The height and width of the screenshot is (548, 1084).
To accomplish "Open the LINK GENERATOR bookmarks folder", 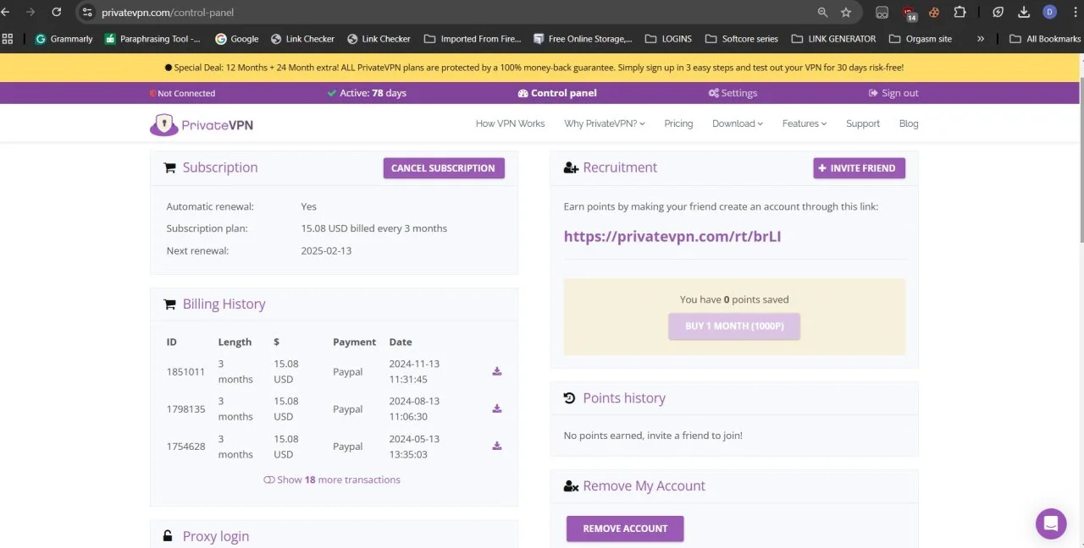I will pyautogui.click(x=833, y=39).
